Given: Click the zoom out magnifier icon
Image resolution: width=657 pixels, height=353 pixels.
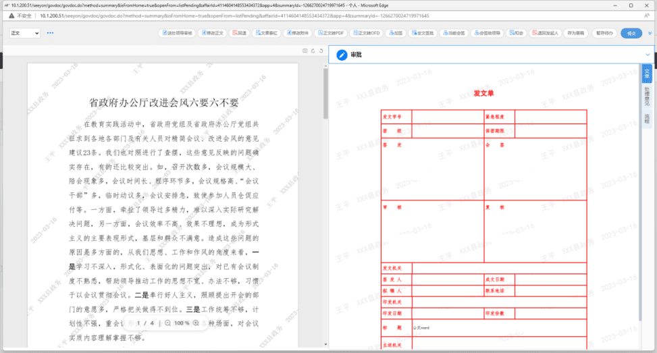Looking at the screenshot, I should click(167, 323).
